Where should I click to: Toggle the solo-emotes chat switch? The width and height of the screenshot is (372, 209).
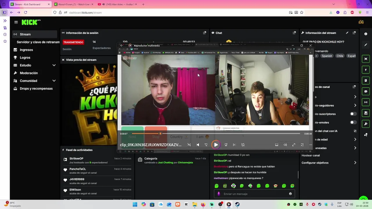tap(353, 122)
